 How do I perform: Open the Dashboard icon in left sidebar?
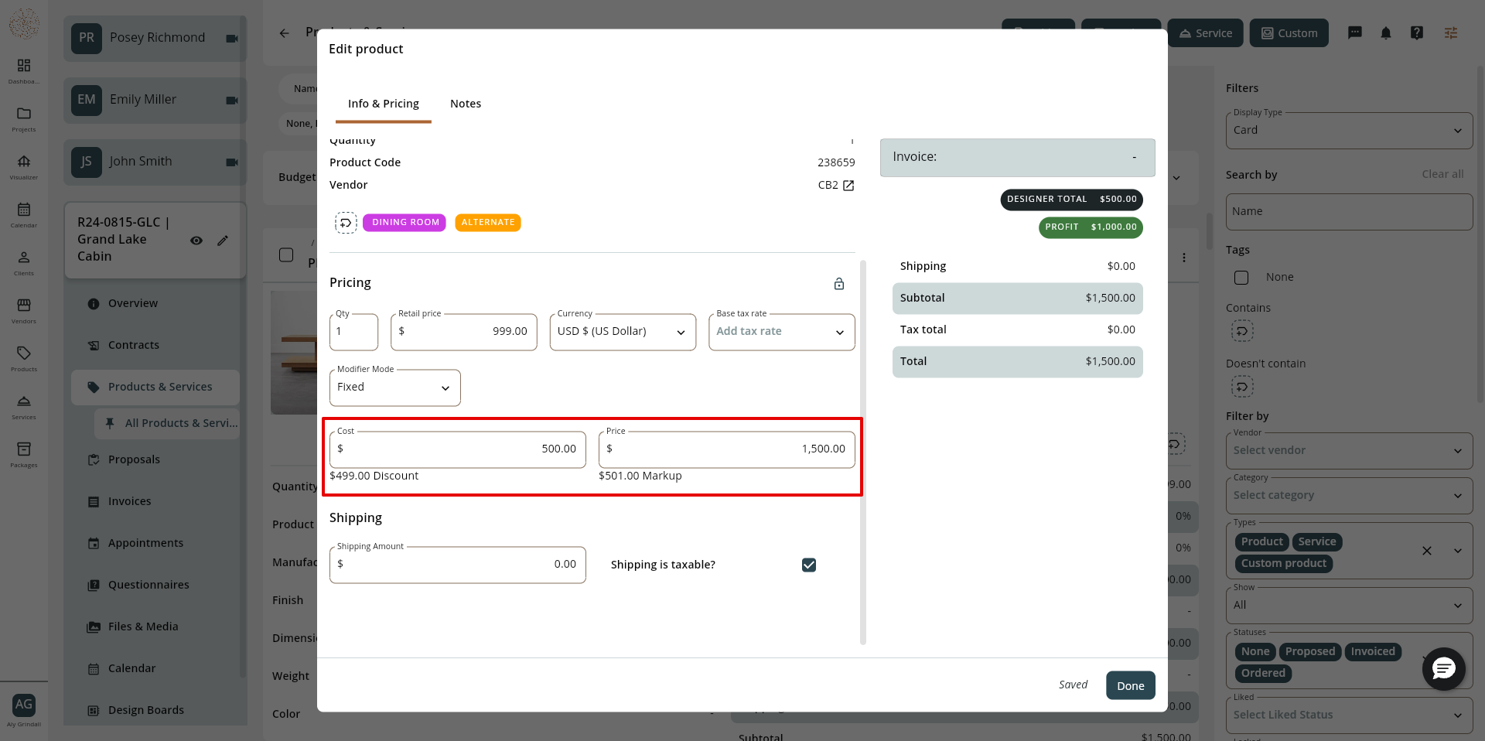coord(24,66)
